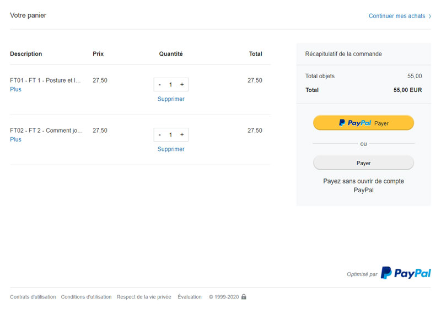
Task: Click FT02 - FT 2 - Comment description text
Action: (46, 131)
